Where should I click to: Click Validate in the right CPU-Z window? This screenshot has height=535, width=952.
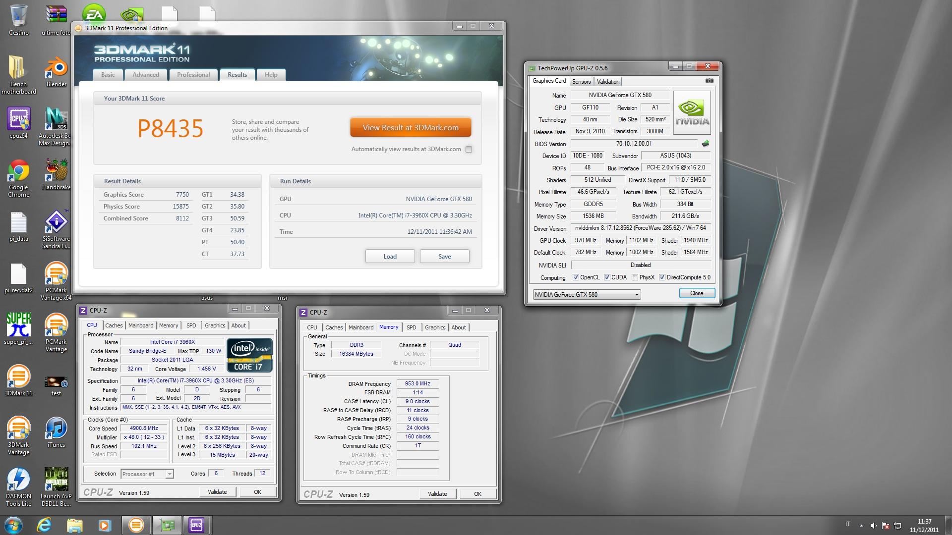tap(437, 494)
